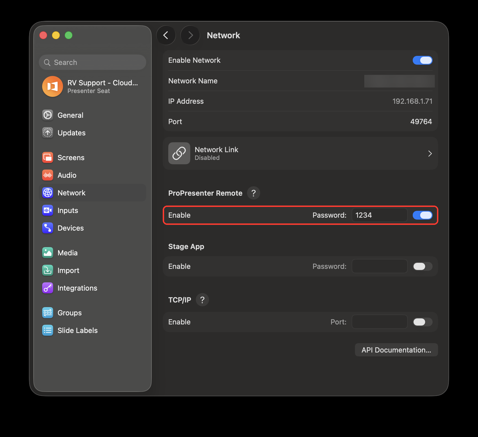This screenshot has width=478, height=437.
Task: Open the Groups icon in sidebar
Action: [x=48, y=313]
